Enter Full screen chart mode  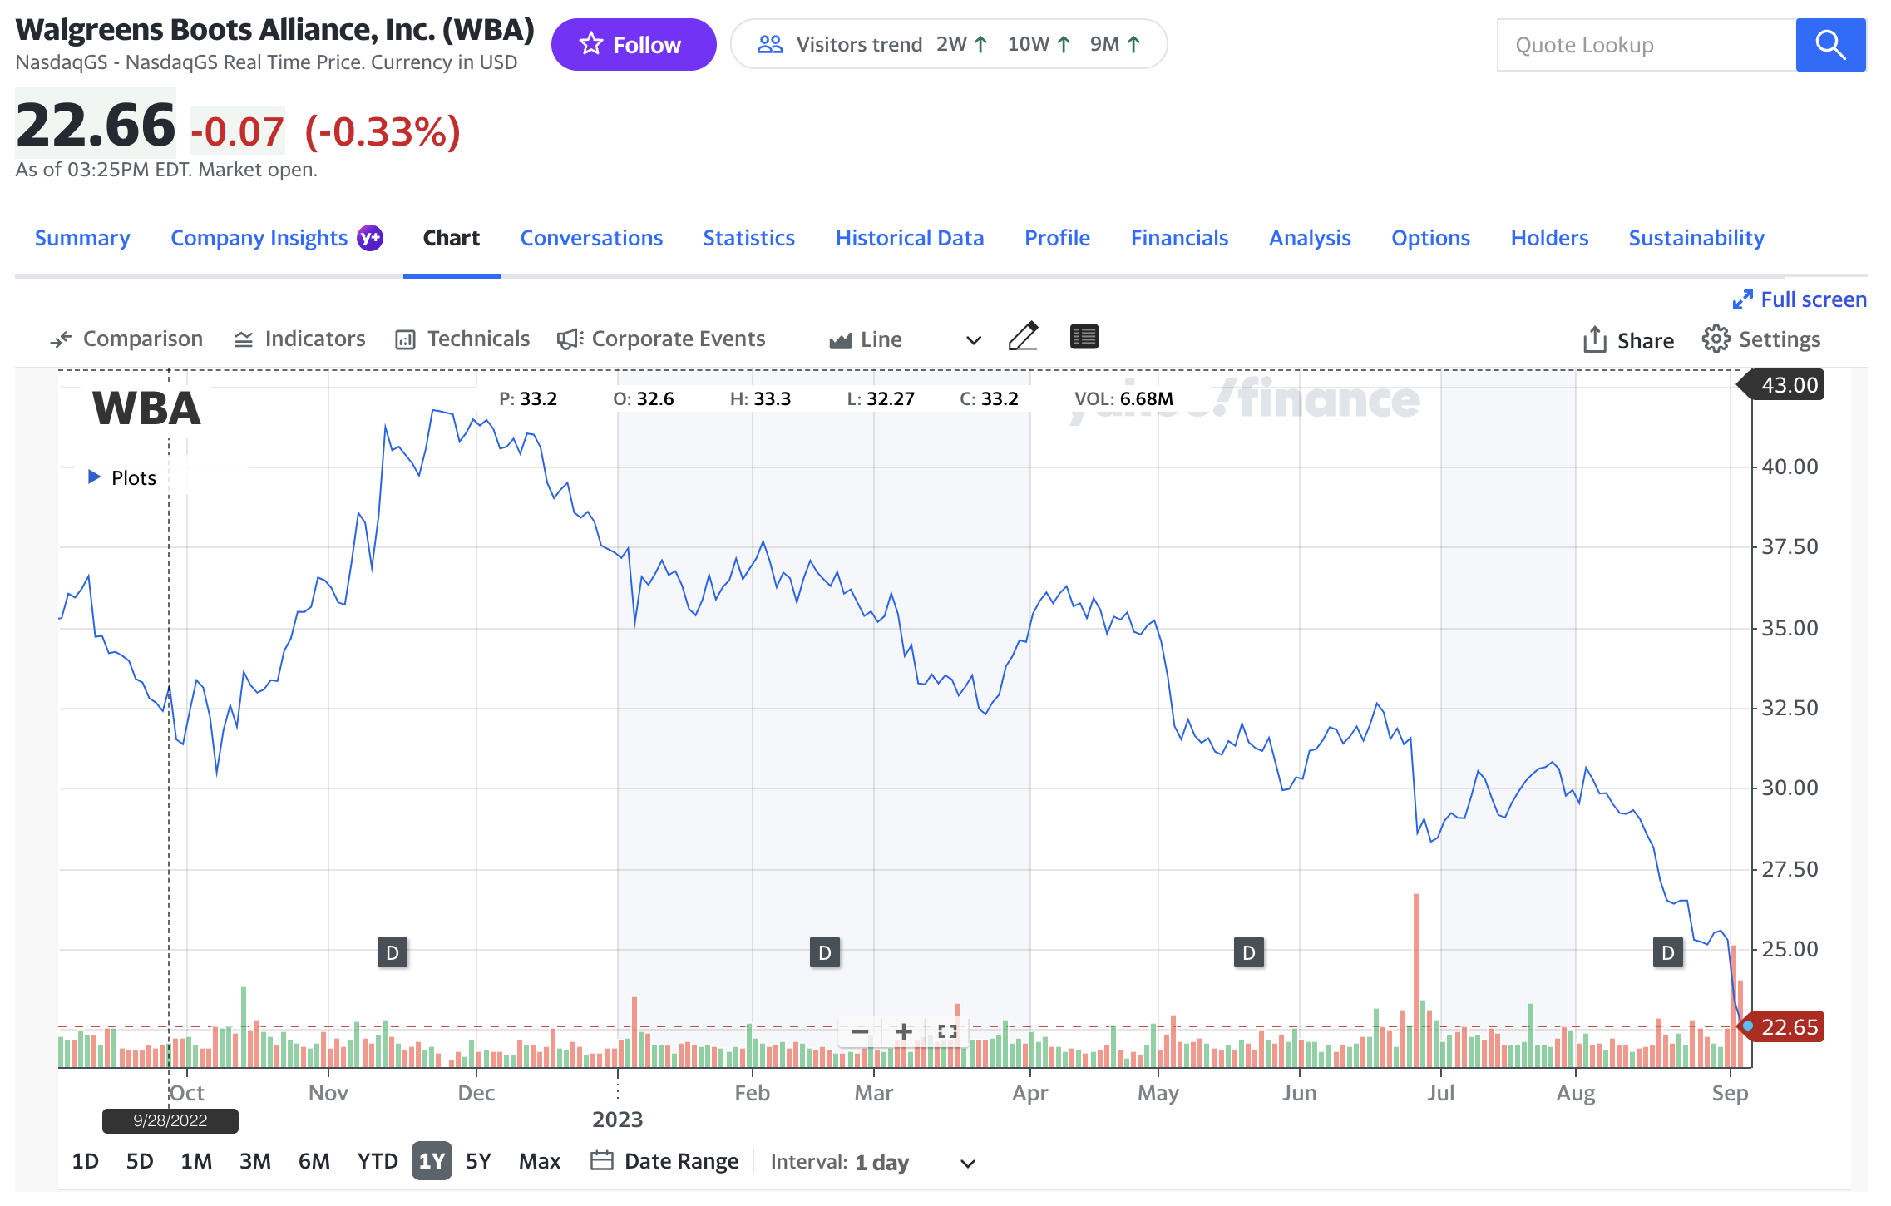click(1800, 299)
